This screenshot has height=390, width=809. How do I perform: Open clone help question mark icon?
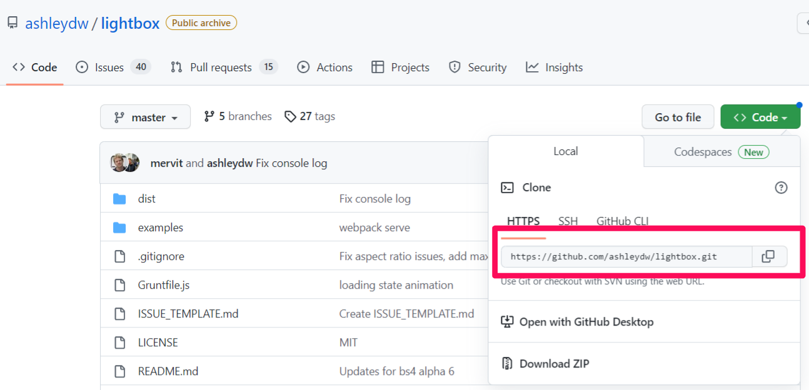(x=781, y=187)
